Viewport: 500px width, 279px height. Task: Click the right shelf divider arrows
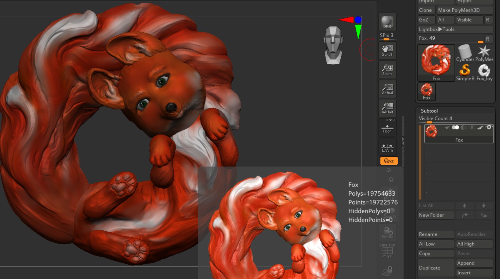click(403, 141)
